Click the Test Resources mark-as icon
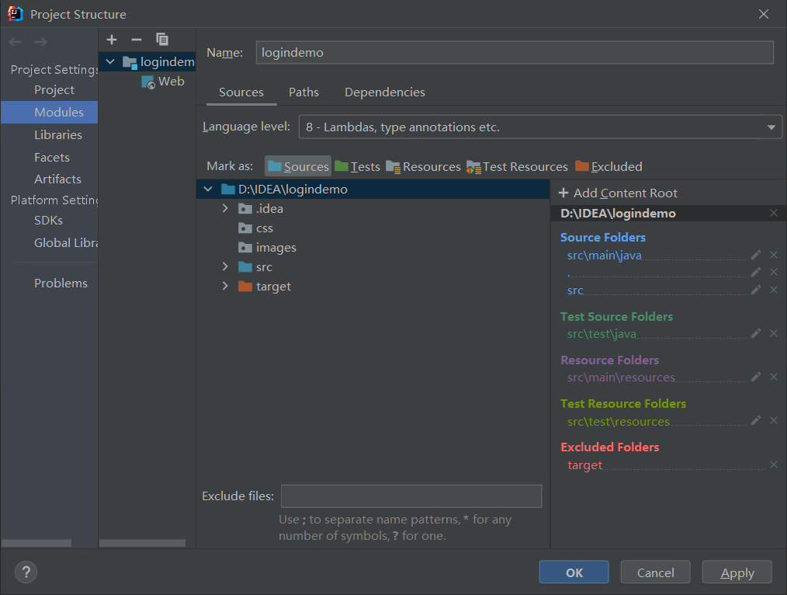The height and width of the screenshot is (595, 787). click(472, 165)
